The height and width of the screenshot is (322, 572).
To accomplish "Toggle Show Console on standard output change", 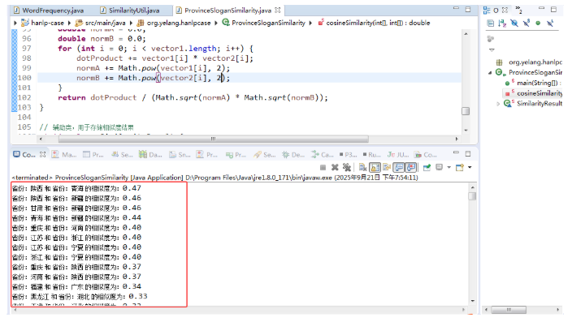I will tap(399, 168).
